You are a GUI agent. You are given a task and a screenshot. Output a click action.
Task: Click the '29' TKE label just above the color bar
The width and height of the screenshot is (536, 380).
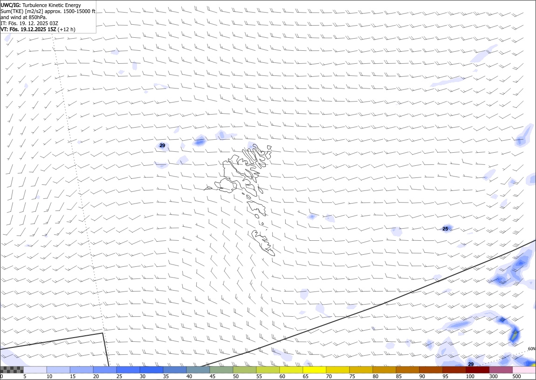[x=471, y=364]
